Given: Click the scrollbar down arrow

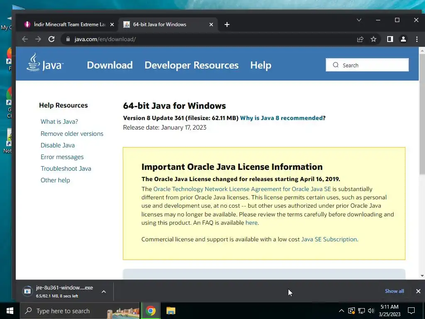Looking at the screenshot, I should (x=422, y=276).
